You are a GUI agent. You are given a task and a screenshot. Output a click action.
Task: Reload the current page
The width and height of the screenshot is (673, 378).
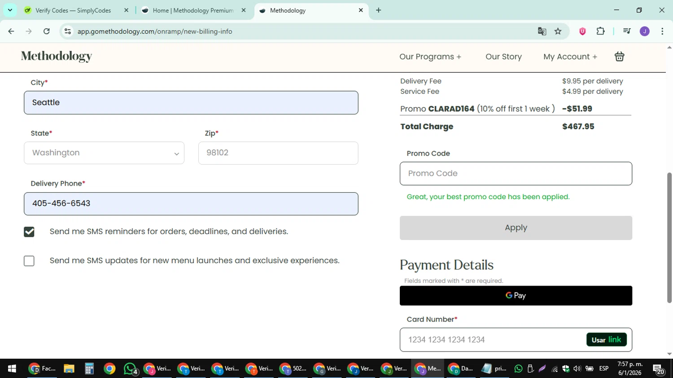coord(47,31)
